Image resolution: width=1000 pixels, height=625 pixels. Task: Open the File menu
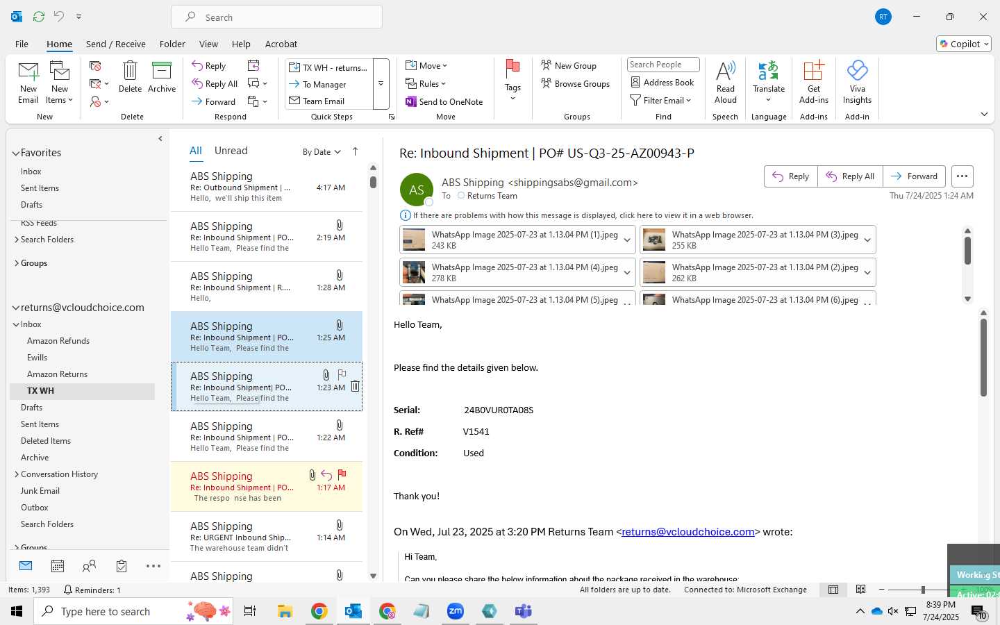coord(22,44)
